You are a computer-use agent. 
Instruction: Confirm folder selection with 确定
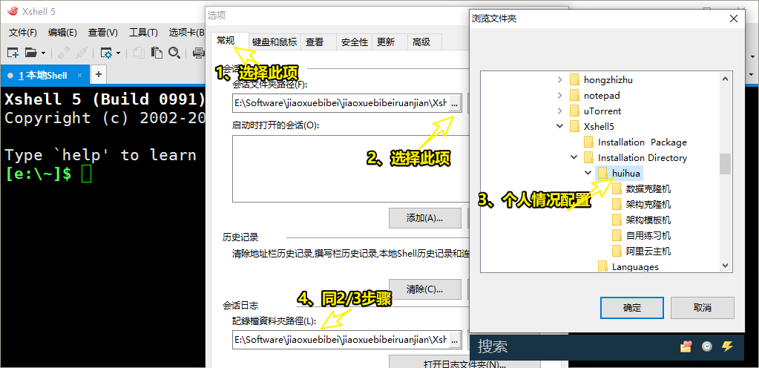click(x=631, y=307)
